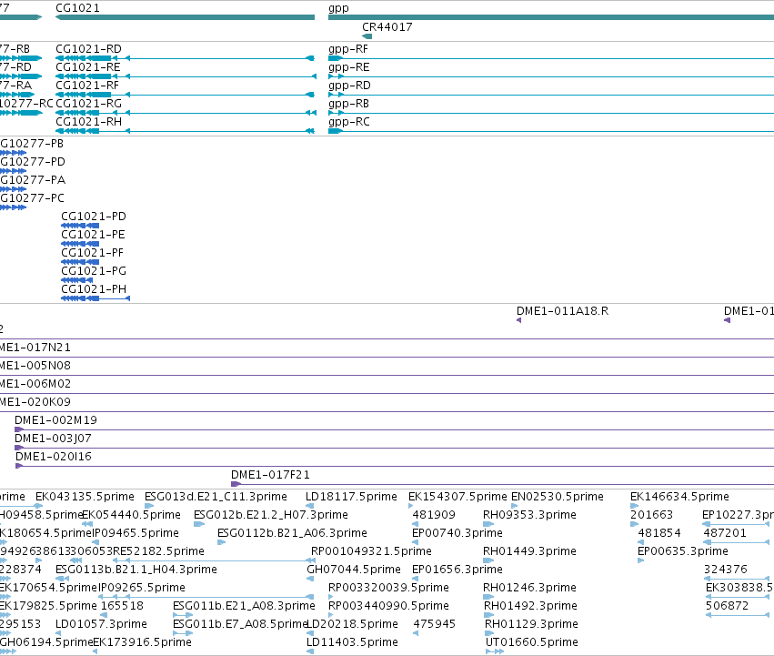Select the DME1-017N21 clone label
The height and width of the screenshot is (656, 774).
tap(35, 348)
